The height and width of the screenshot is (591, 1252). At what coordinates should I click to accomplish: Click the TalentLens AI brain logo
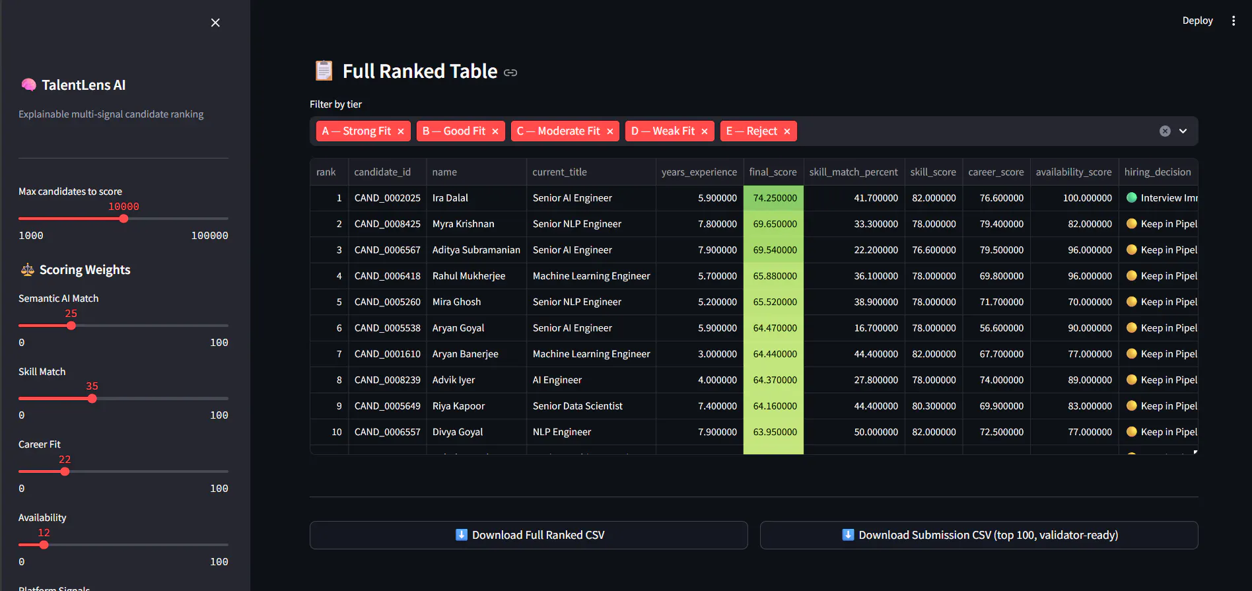coord(28,85)
